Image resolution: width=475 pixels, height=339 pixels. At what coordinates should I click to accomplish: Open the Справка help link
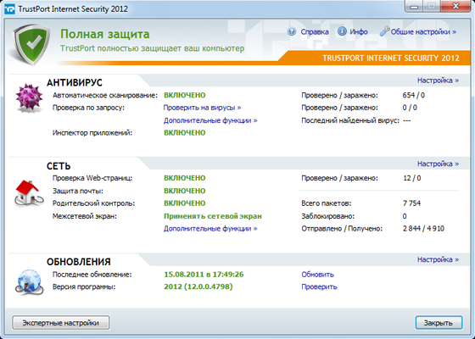315,32
